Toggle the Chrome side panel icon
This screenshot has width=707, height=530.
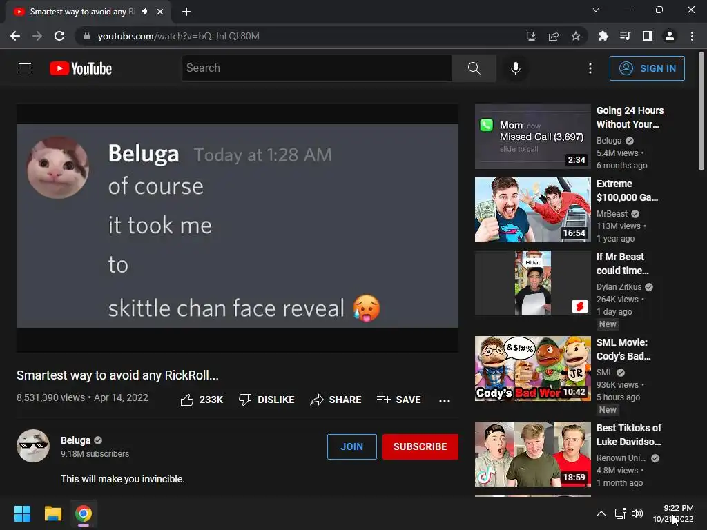[x=648, y=36]
